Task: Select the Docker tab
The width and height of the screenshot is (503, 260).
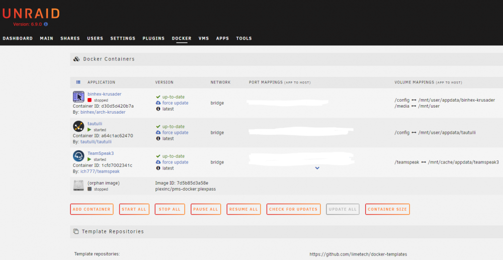Action: coord(182,38)
